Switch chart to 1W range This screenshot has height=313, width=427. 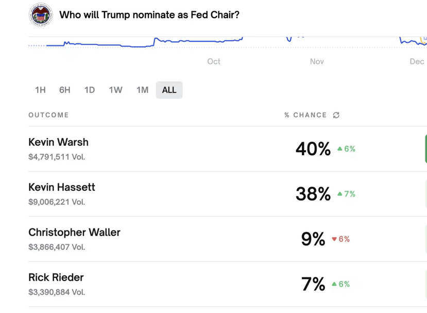pyautogui.click(x=115, y=90)
